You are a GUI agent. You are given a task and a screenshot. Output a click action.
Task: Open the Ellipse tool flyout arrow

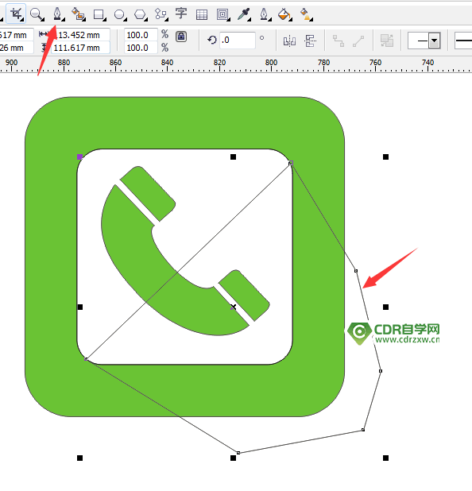click(125, 20)
